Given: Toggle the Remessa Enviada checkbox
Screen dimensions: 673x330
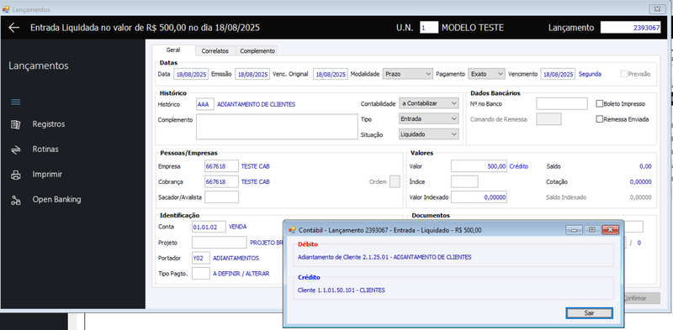Looking at the screenshot, I should pyautogui.click(x=600, y=119).
